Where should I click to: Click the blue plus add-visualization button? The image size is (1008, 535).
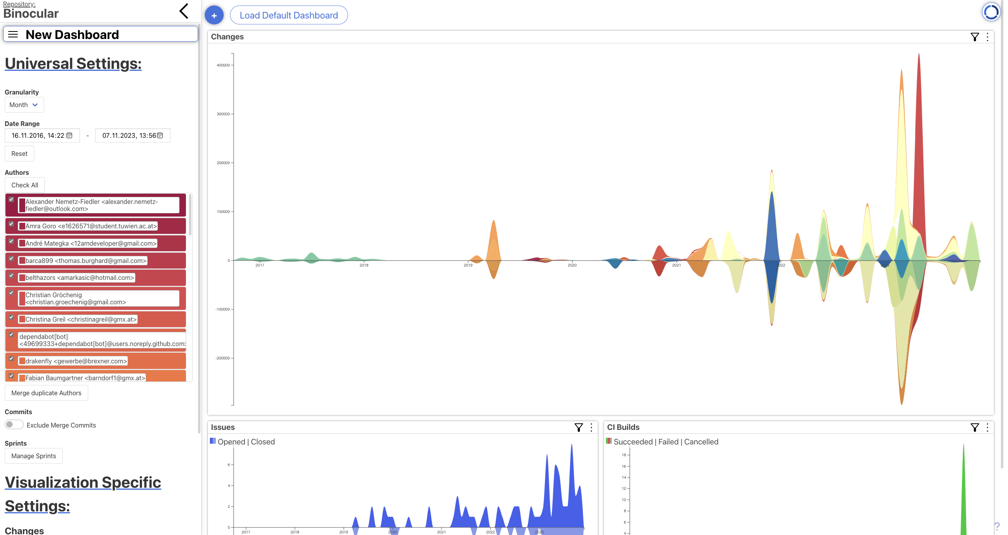214,15
